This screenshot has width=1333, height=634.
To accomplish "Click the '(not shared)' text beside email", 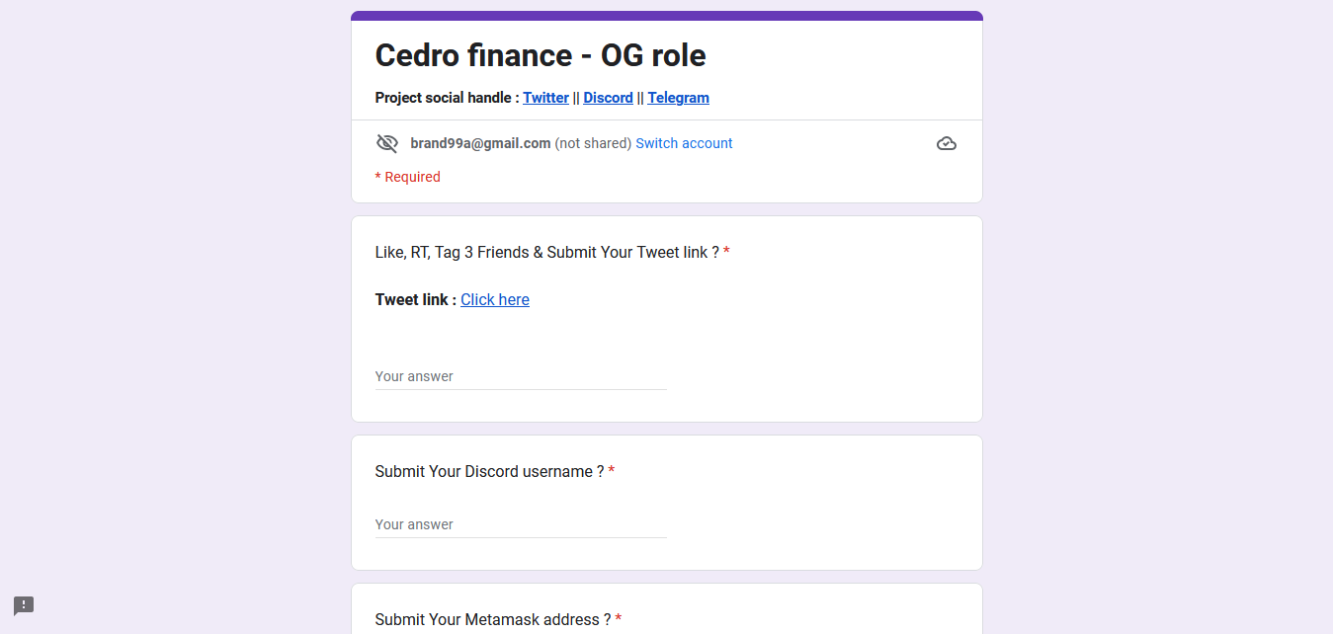I will [x=593, y=143].
